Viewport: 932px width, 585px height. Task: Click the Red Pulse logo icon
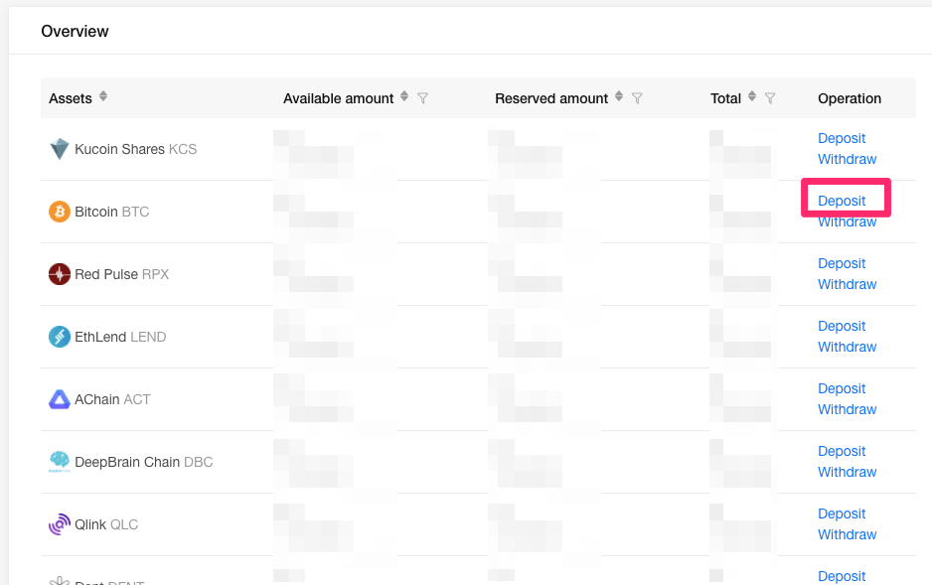coord(60,274)
